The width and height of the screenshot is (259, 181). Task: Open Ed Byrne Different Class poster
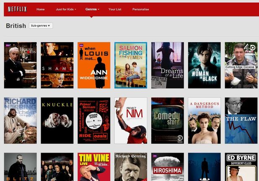(x=241, y=167)
